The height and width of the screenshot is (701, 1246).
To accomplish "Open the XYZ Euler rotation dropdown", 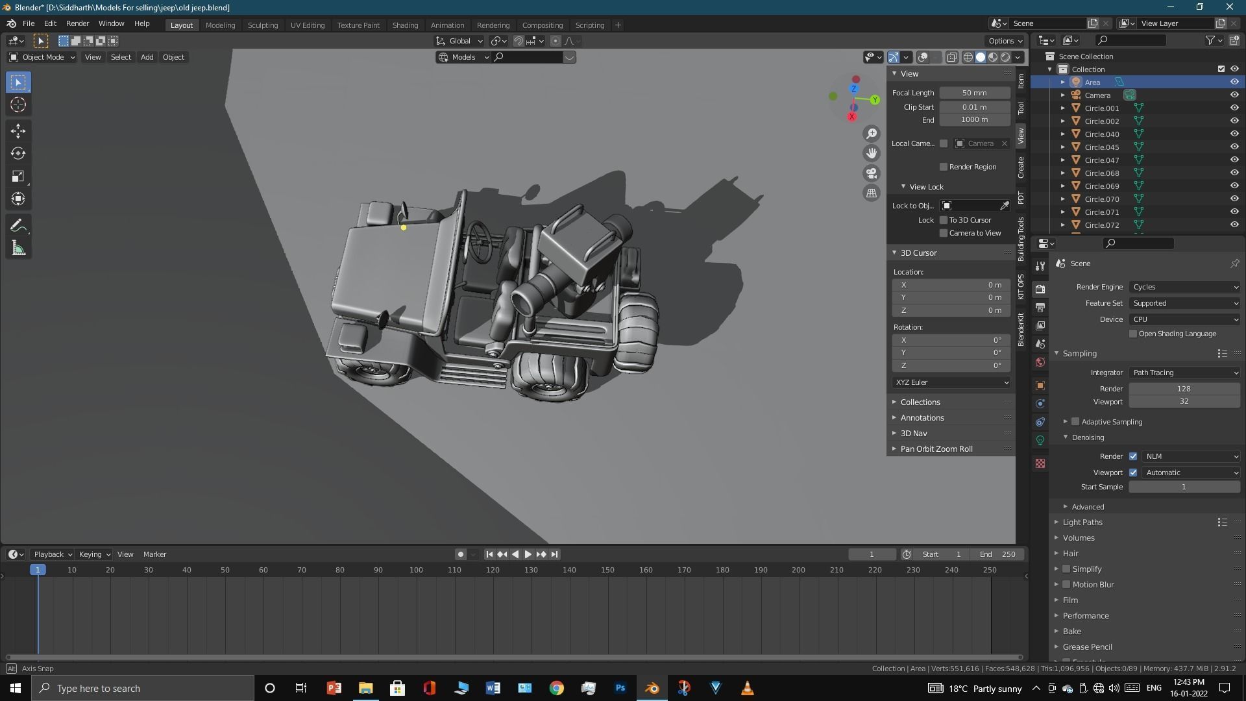I will [951, 382].
